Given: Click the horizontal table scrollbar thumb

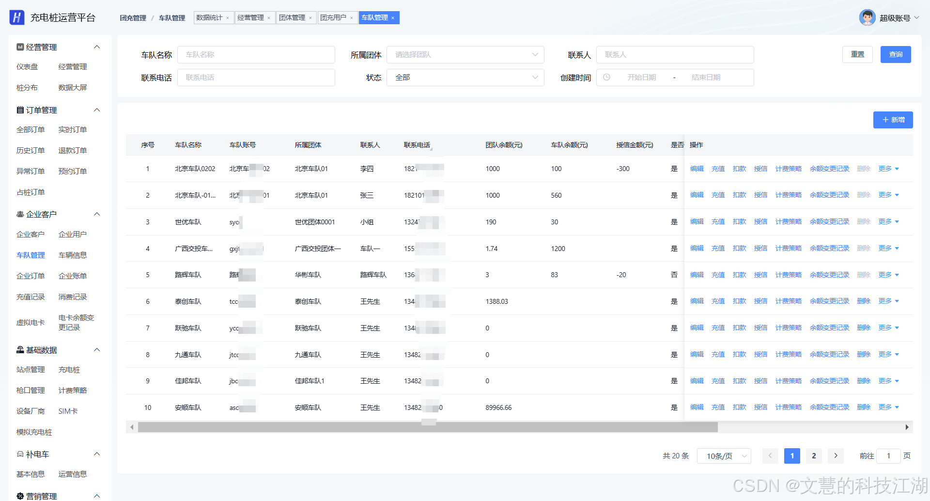Looking at the screenshot, I should 428,427.
